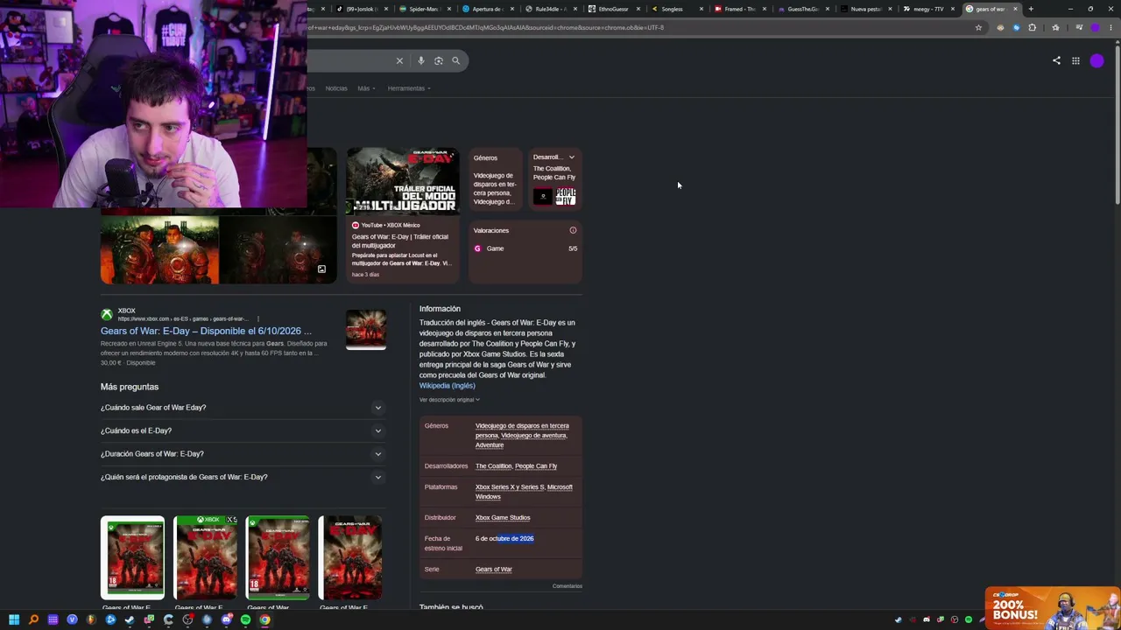Open the 'Más' search filter dropdown
The width and height of the screenshot is (1121, 630).
364,88
